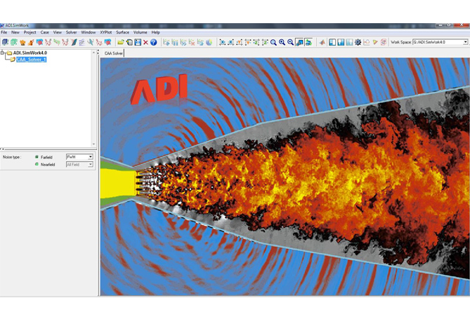Screen dimensions: 470x312
Task: Open the Surface menu
Action: tap(123, 32)
